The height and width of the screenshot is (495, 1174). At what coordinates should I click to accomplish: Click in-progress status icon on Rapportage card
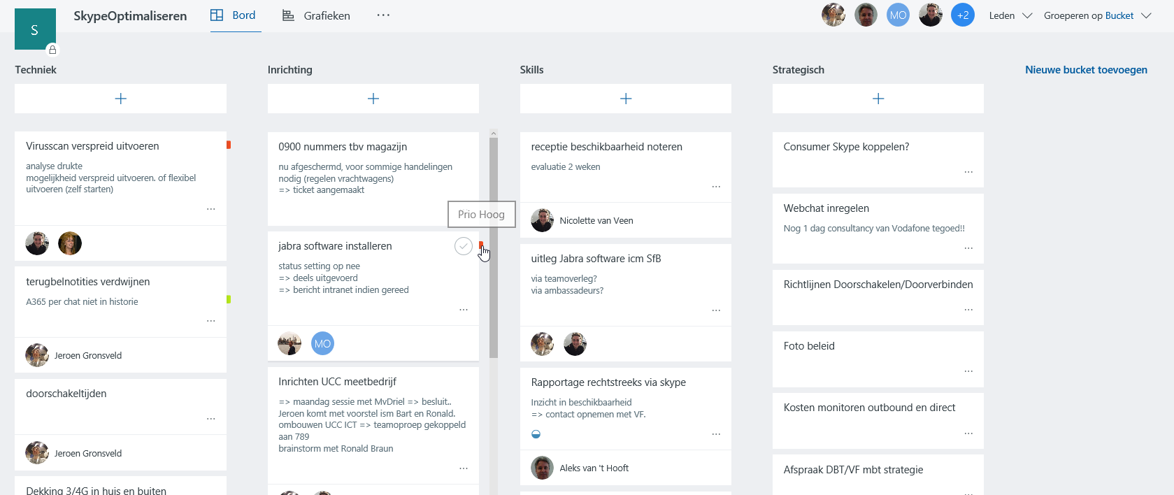coord(536,434)
